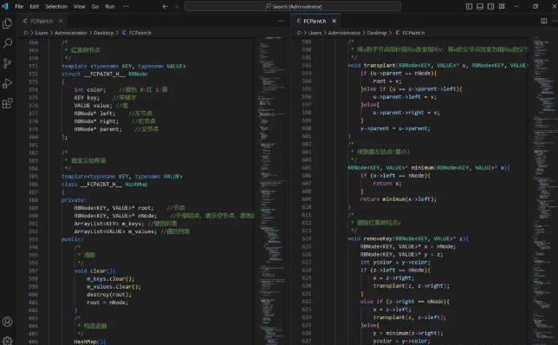The image size is (558, 345).
Task: Open Customize Layout icon
Action: point(502,6)
